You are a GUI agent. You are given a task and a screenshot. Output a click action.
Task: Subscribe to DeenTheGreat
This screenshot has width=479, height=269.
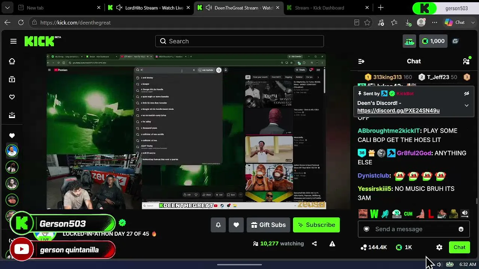pos(316,225)
